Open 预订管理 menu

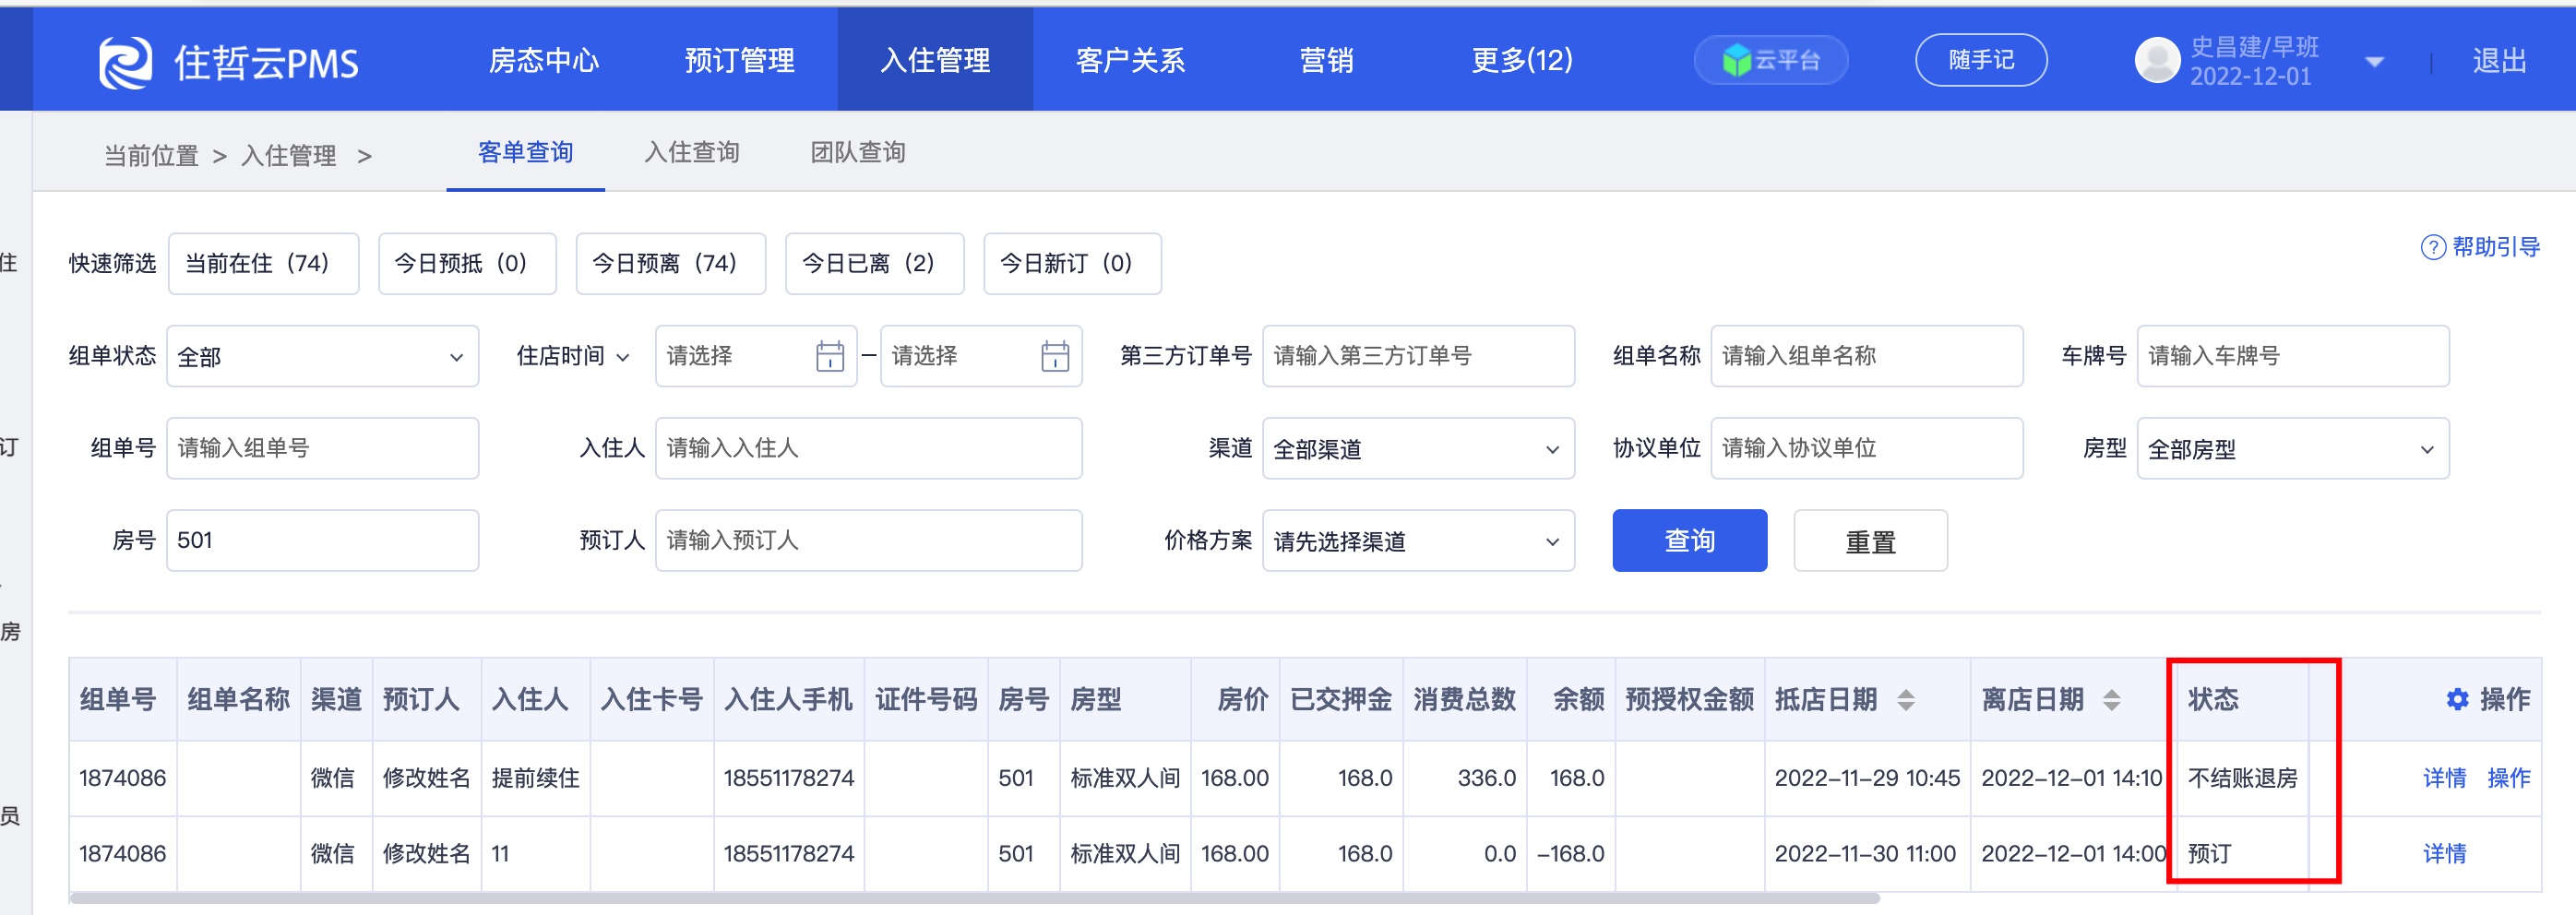739,60
